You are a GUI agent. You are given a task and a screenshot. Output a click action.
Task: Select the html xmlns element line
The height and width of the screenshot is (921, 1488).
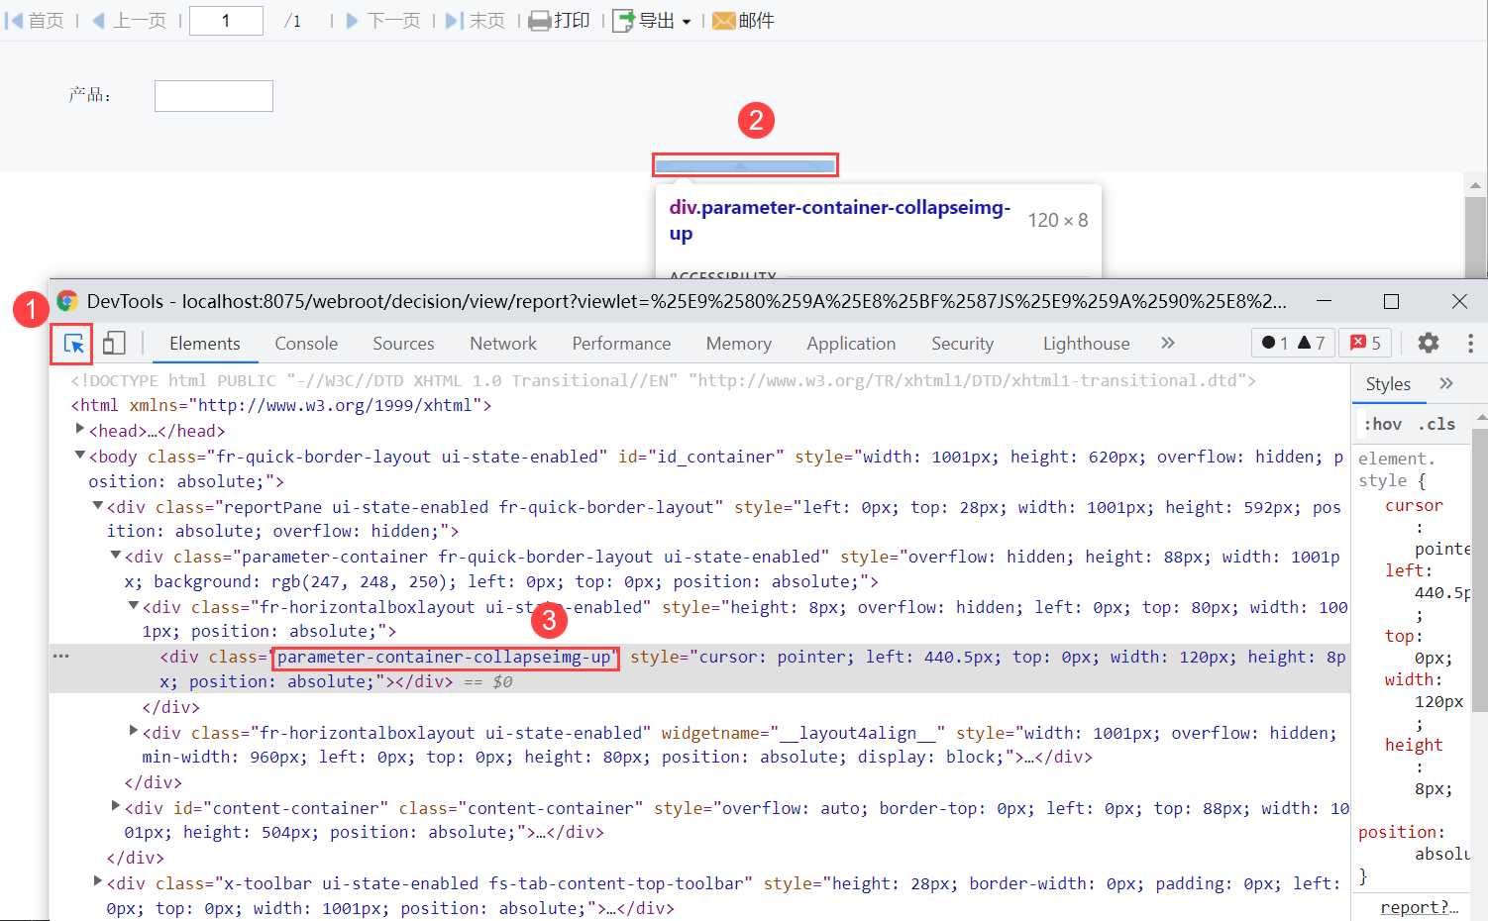(281, 405)
